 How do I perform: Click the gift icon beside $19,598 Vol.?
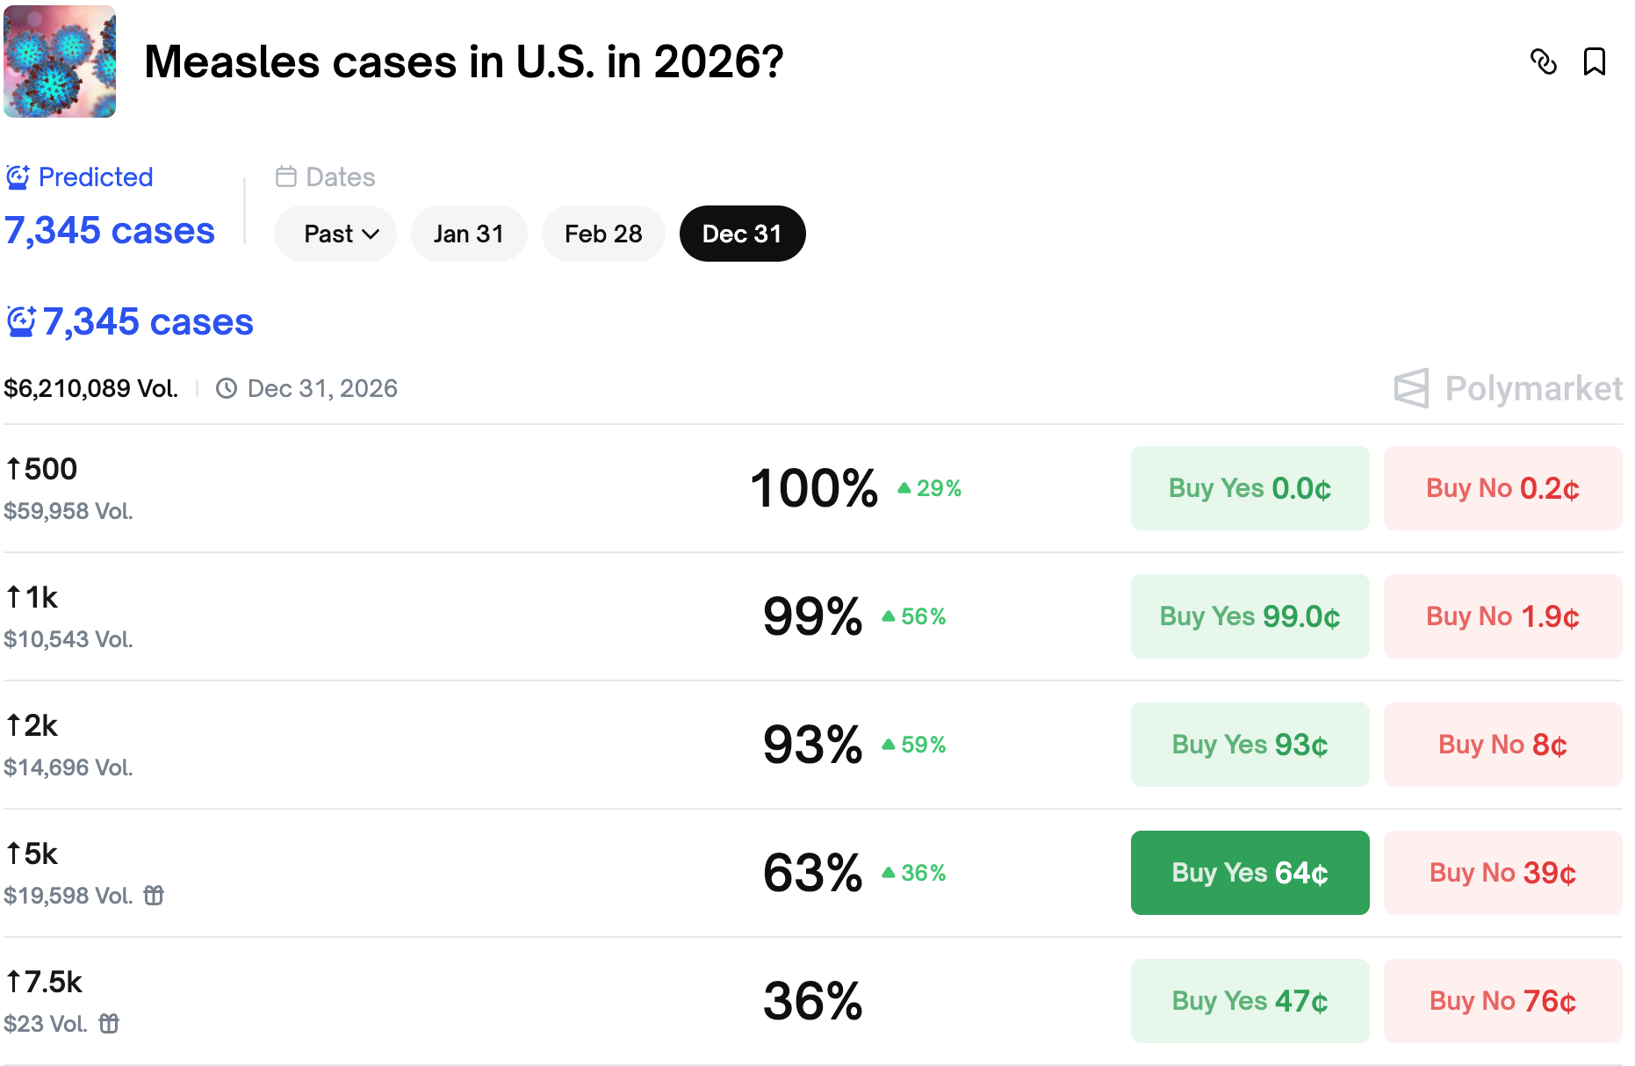(154, 896)
